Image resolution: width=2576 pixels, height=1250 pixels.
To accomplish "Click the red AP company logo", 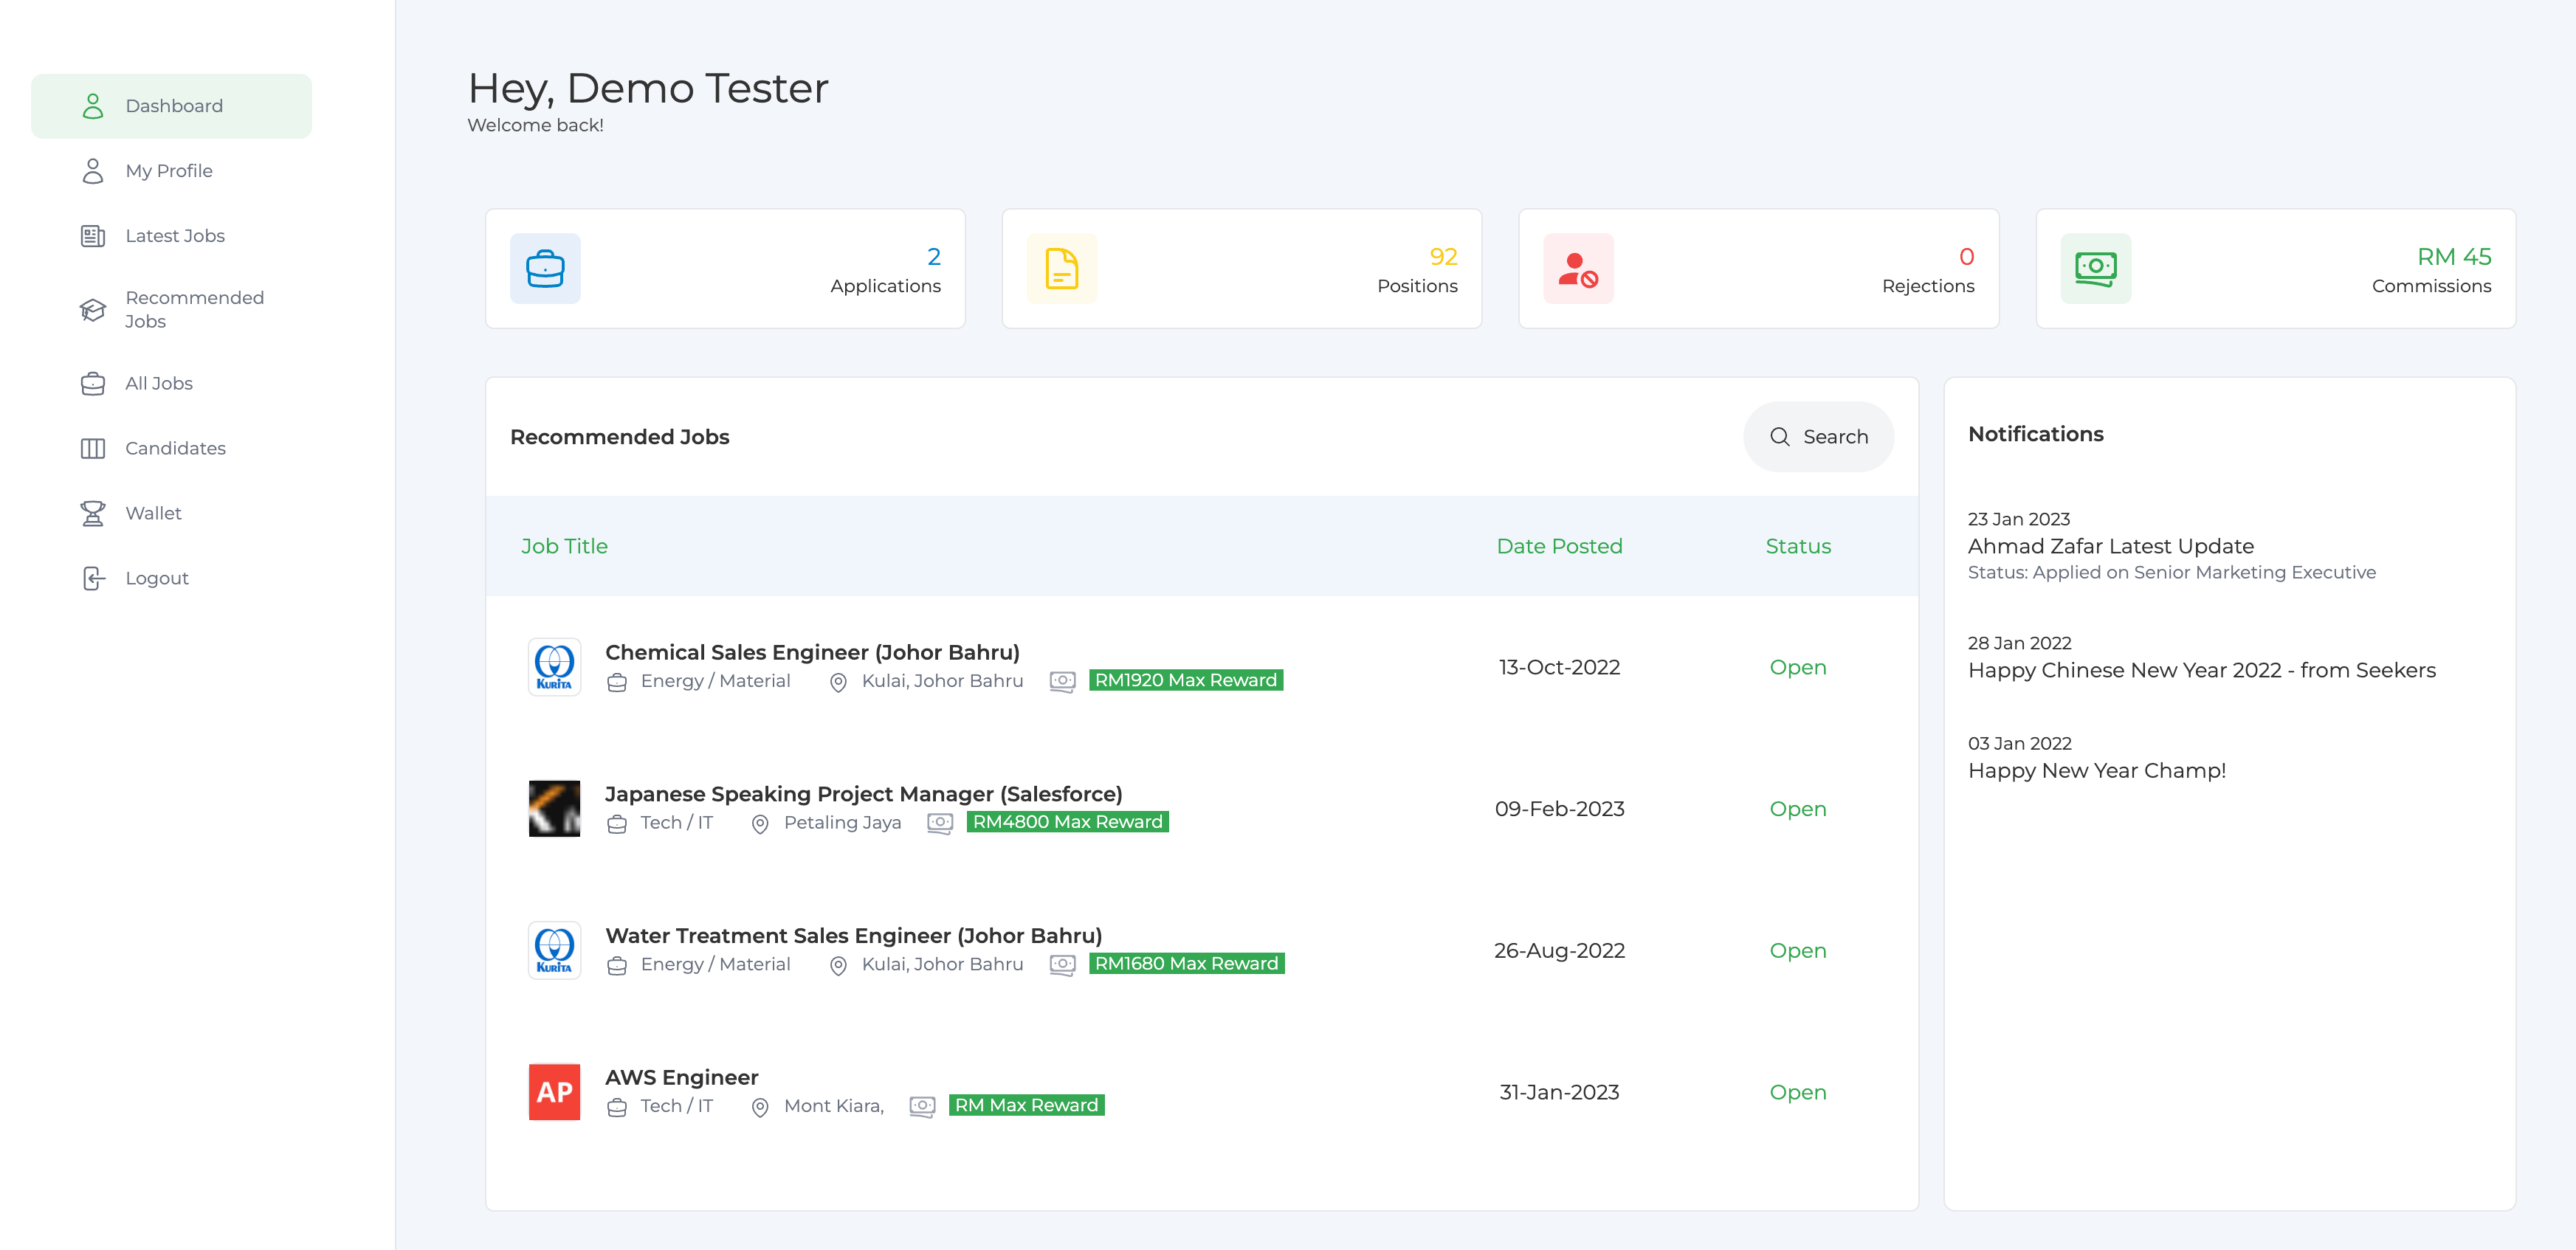I will [x=554, y=1091].
